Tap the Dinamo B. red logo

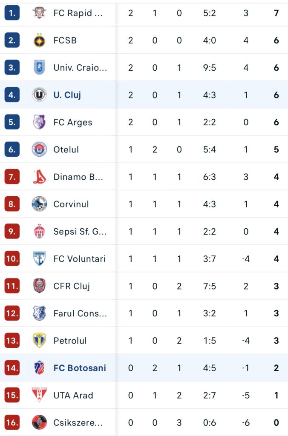point(39,177)
